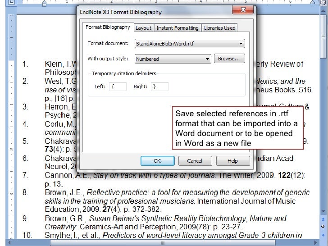Click the left indent marker on ruler
The width and height of the screenshot is (328, 246).
coord(44,3)
